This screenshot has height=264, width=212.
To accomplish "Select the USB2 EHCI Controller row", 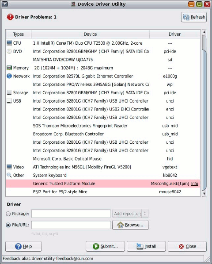I will coord(103,109).
